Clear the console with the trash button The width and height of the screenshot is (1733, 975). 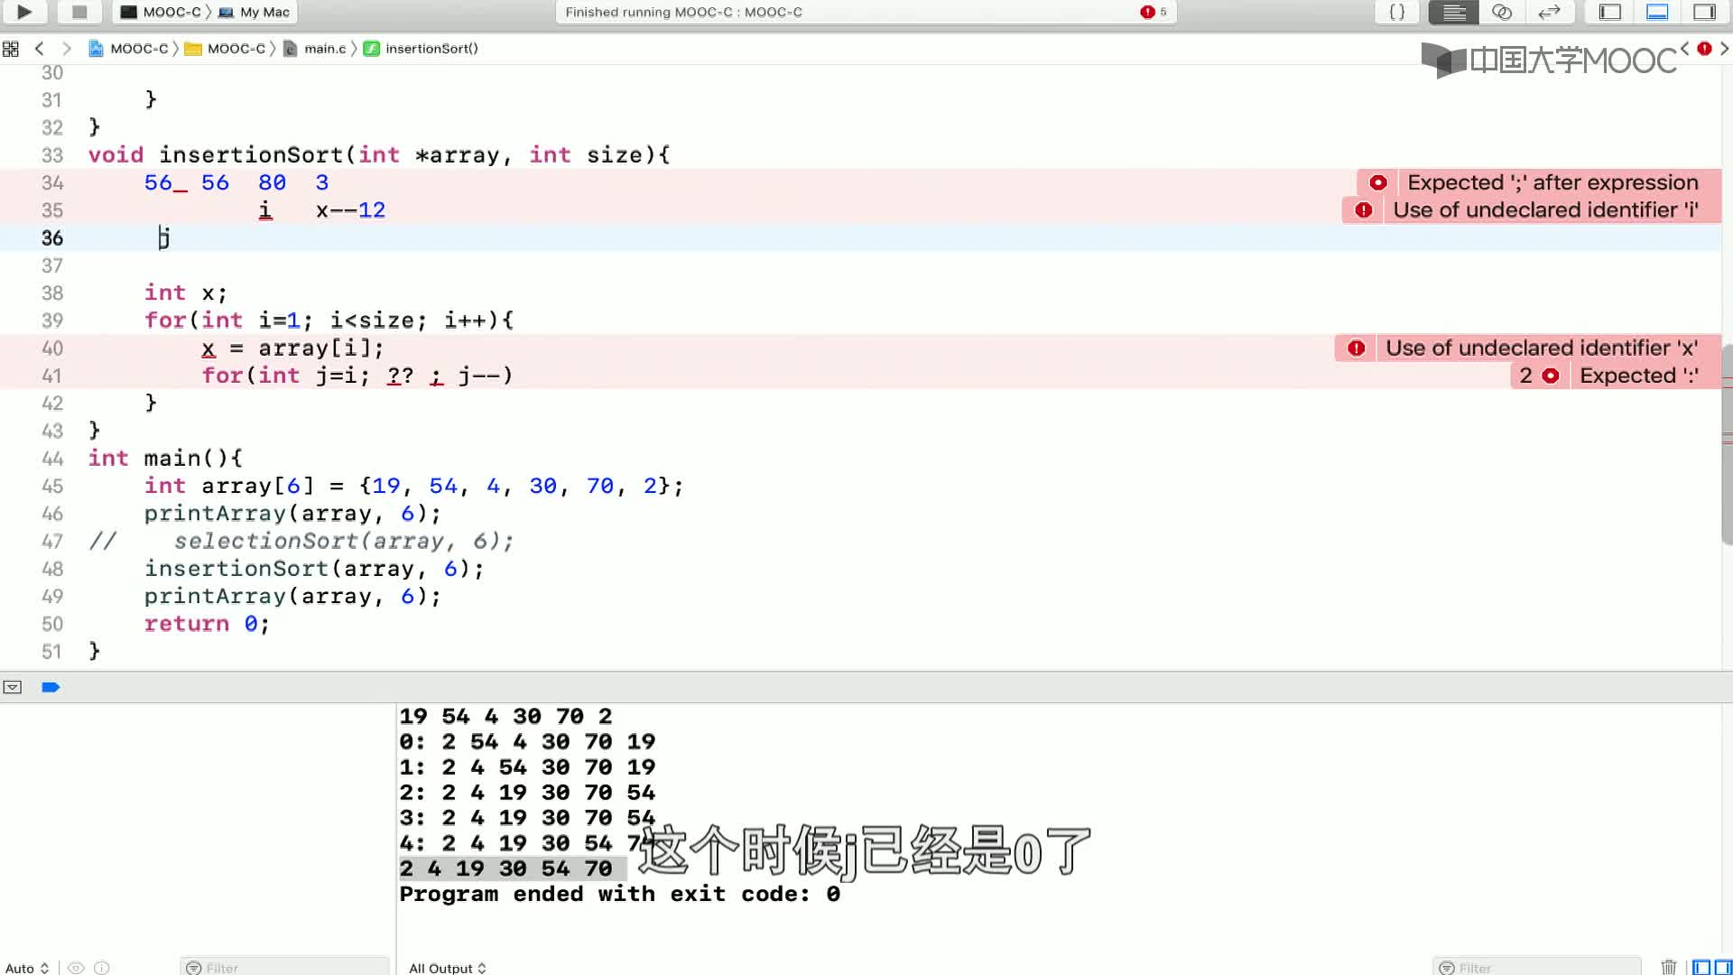(1668, 967)
